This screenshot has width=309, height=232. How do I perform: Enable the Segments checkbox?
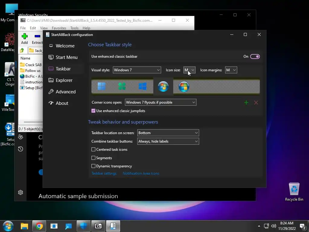[x=94, y=158]
